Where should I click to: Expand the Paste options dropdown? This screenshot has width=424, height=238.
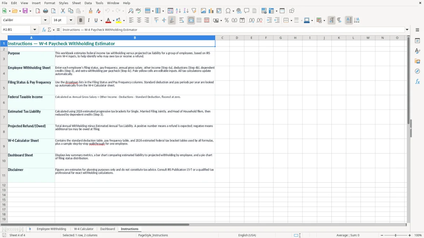[83, 11]
